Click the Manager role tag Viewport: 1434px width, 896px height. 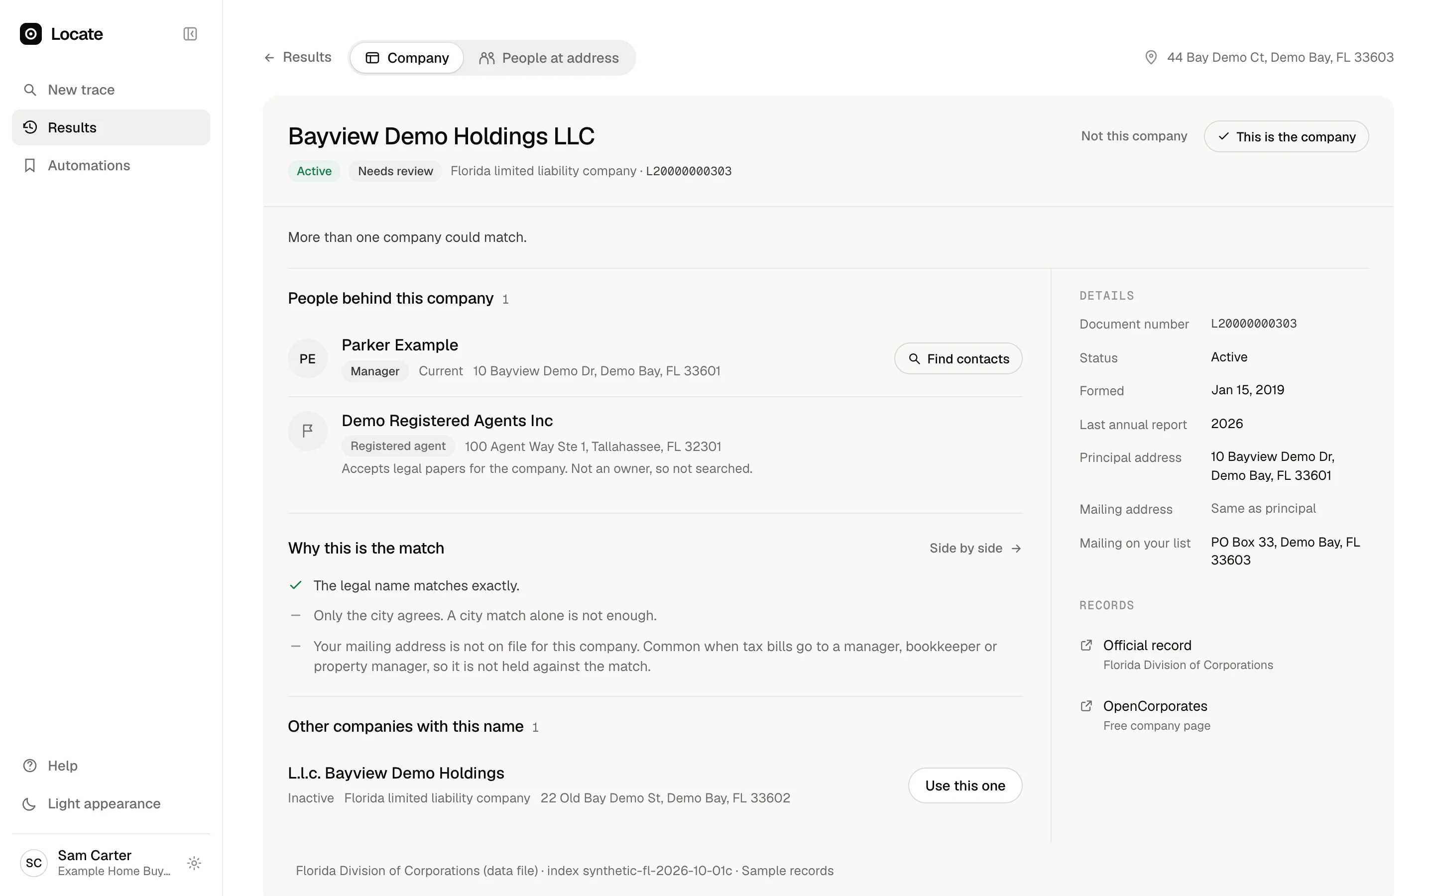pos(375,371)
